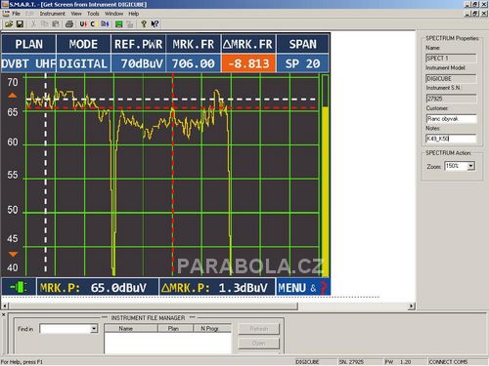The height and width of the screenshot is (366, 489).
Task: Click the horizontal scrollbar left arrow
Action: point(5,306)
